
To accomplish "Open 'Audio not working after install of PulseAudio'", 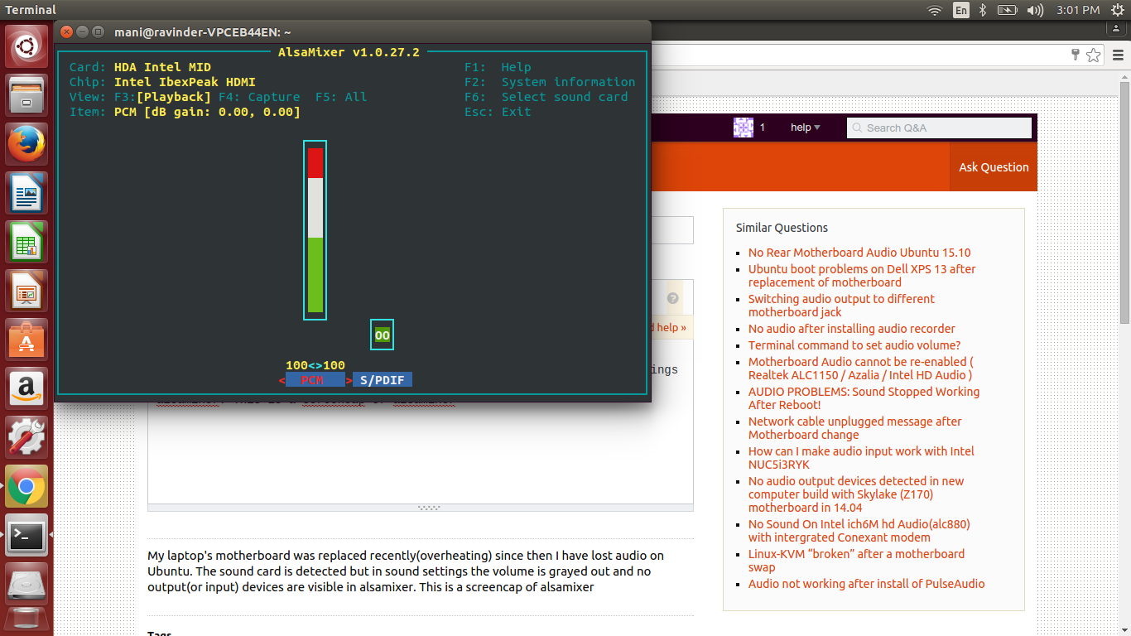I will [867, 584].
